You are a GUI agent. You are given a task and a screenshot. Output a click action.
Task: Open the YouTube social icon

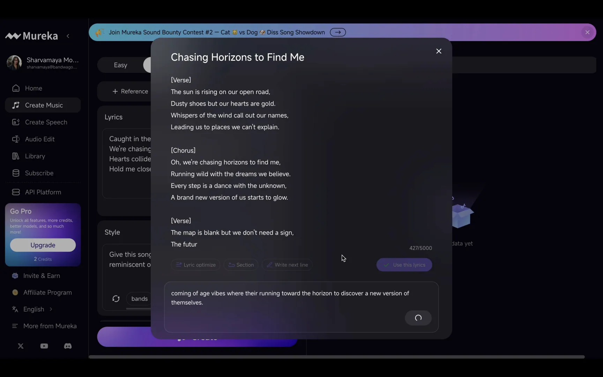tap(44, 346)
